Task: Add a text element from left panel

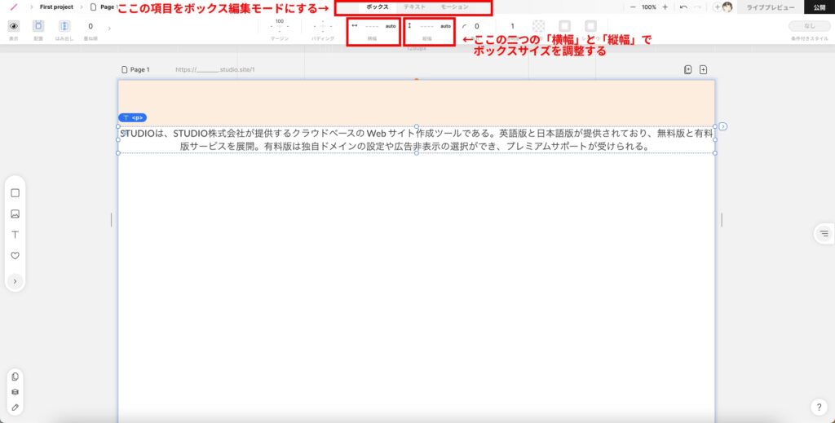Action: coord(15,235)
